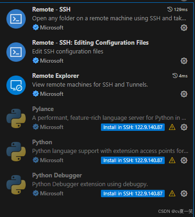
Task: Open manage gear for Python extension
Action: pos(184,160)
